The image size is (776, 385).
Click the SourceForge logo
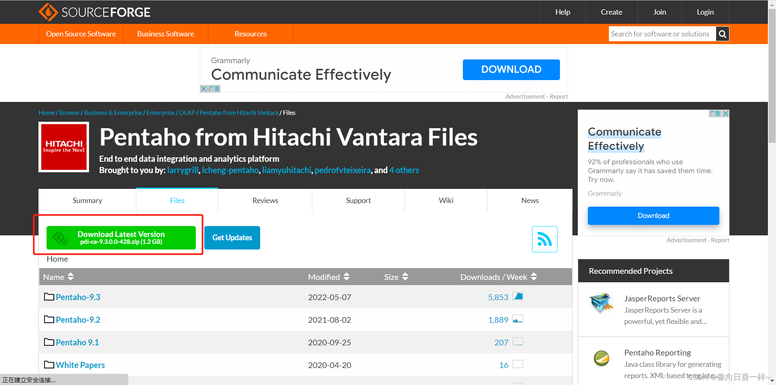[x=94, y=12]
